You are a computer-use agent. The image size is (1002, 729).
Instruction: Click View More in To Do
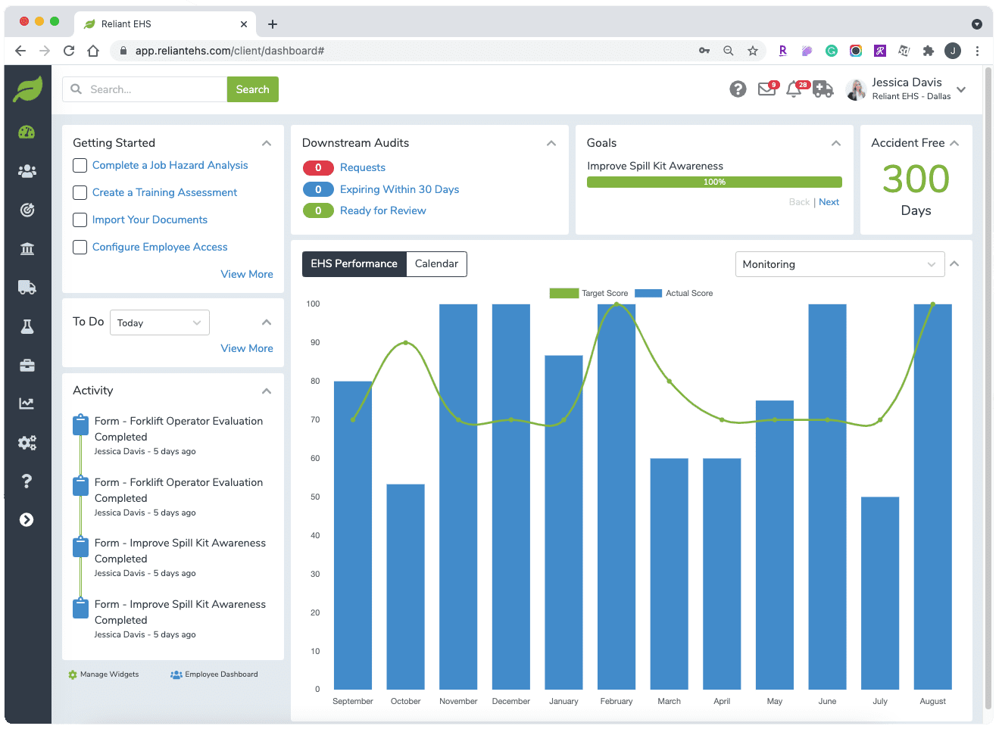pyautogui.click(x=247, y=348)
